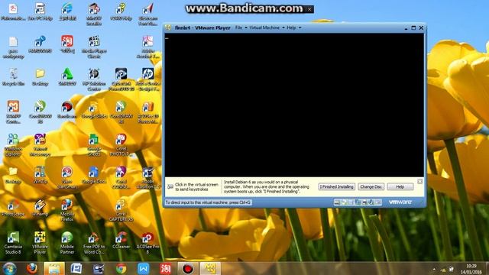This screenshot has width=489, height=275.
Task: Open Mozilla Firefox desktop shortcut
Action: (x=66, y=210)
